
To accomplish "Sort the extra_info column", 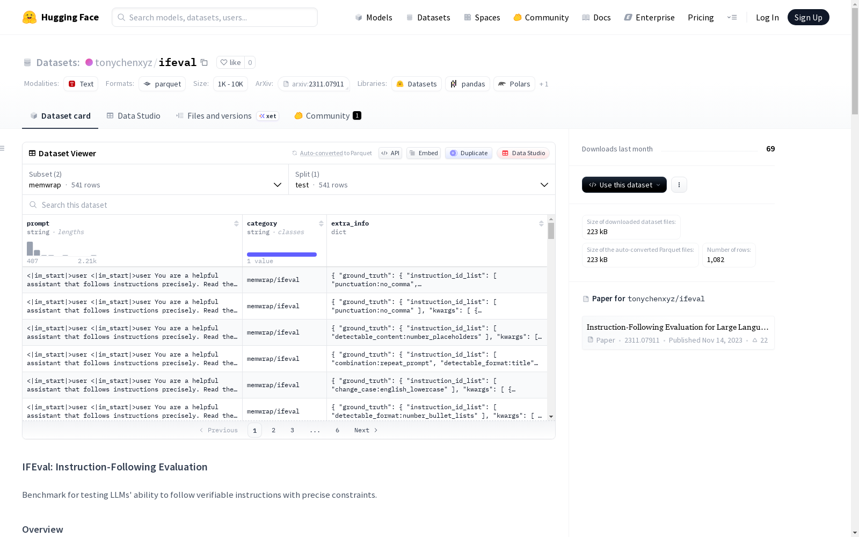I will (x=541, y=223).
